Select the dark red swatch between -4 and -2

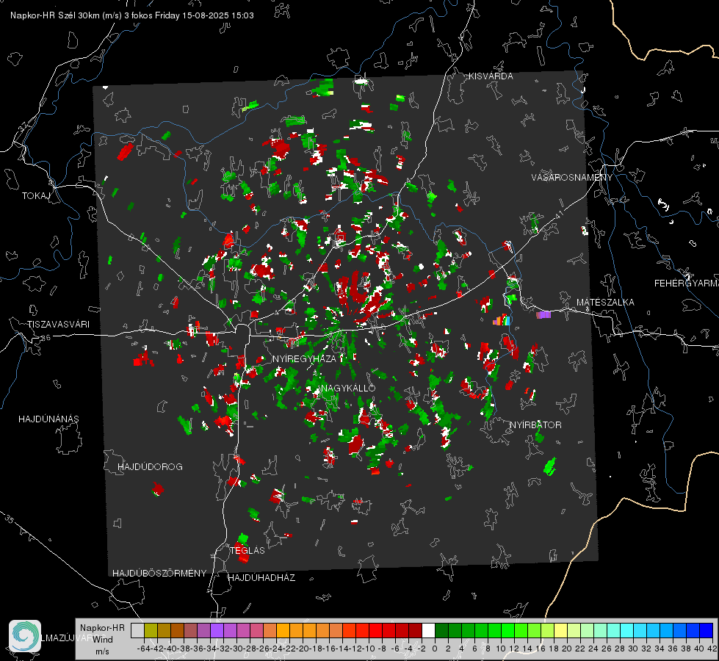coord(415,630)
